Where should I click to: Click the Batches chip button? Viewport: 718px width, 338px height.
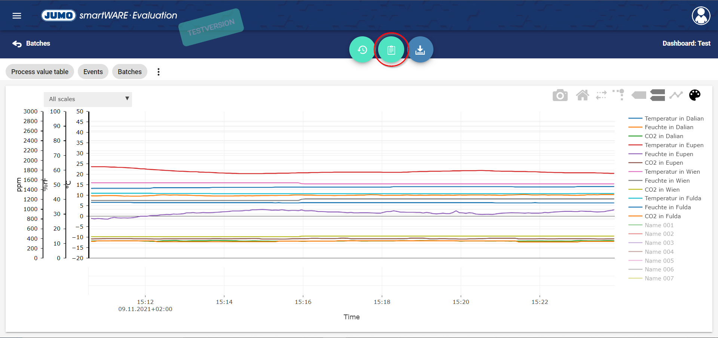[129, 72]
